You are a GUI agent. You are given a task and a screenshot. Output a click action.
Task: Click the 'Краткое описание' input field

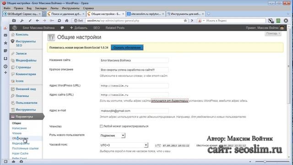(134, 70)
